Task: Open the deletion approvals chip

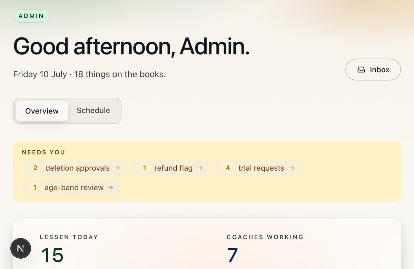Action: pos(75,168)
